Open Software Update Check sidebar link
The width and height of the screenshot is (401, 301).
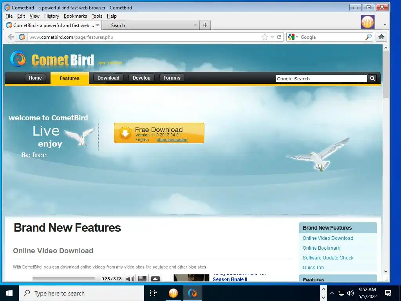pyautogui.click(x=328, y=258)
